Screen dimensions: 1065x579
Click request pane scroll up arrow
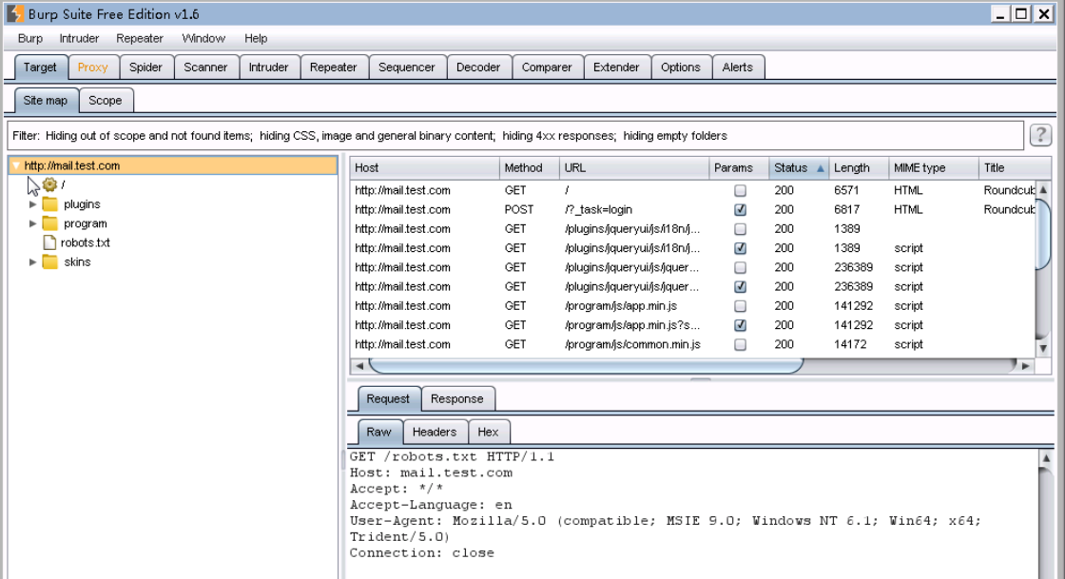1046,458
